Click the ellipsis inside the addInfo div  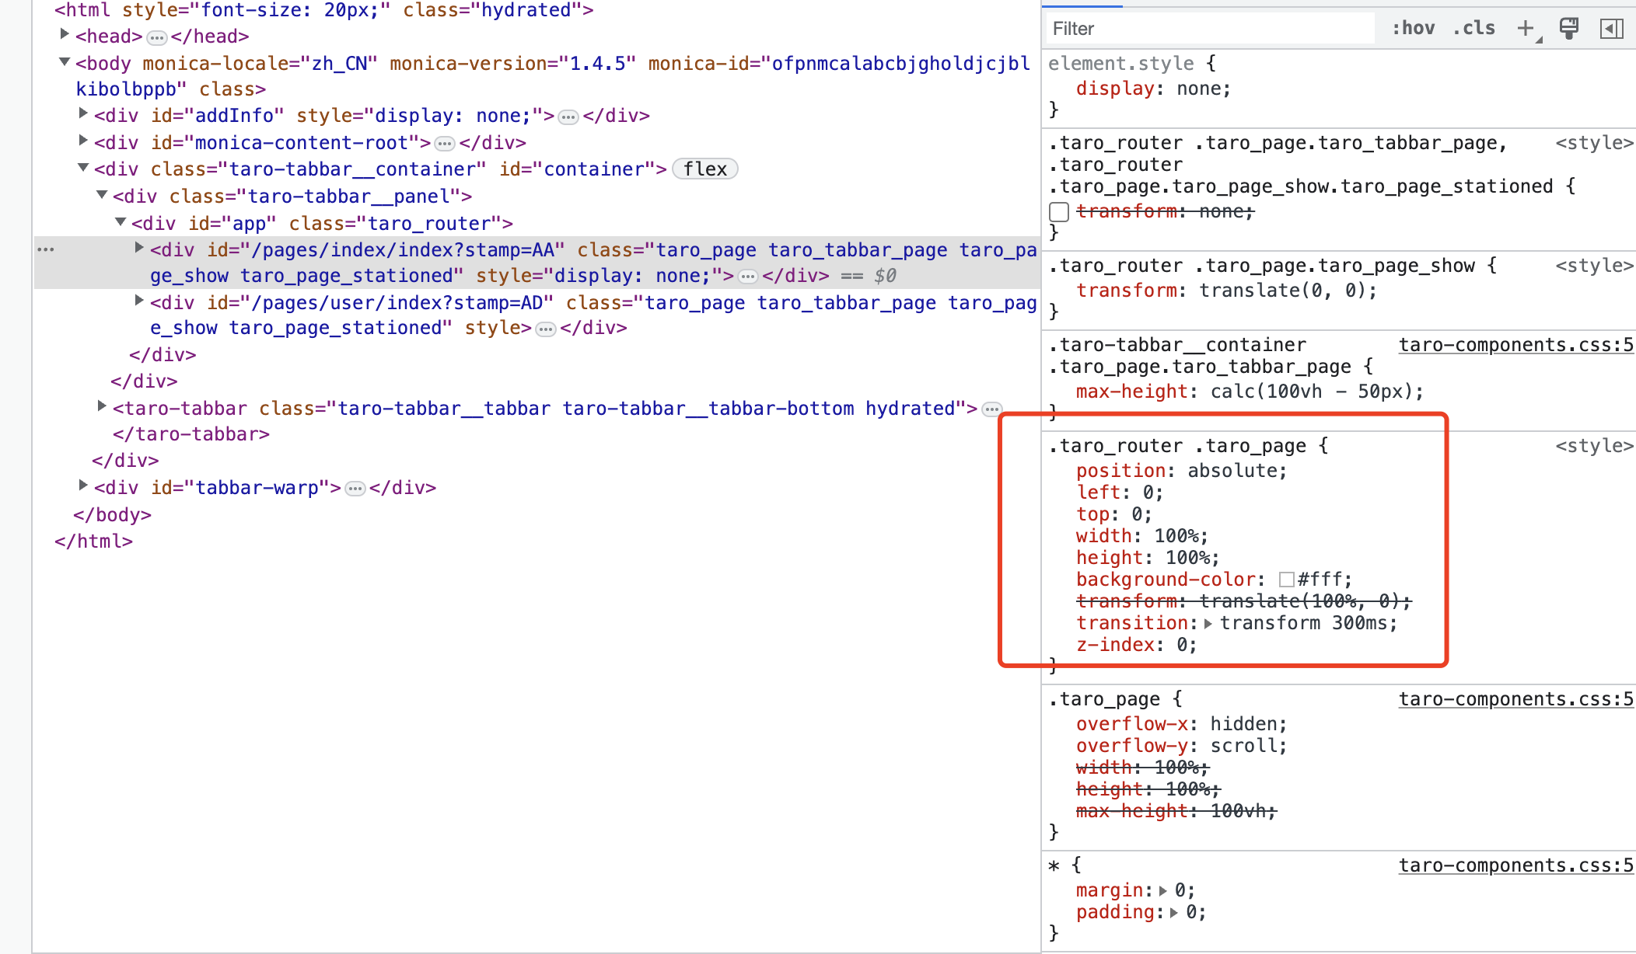[568, 116]
